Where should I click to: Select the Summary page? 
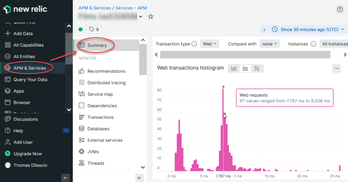point(106,45)
